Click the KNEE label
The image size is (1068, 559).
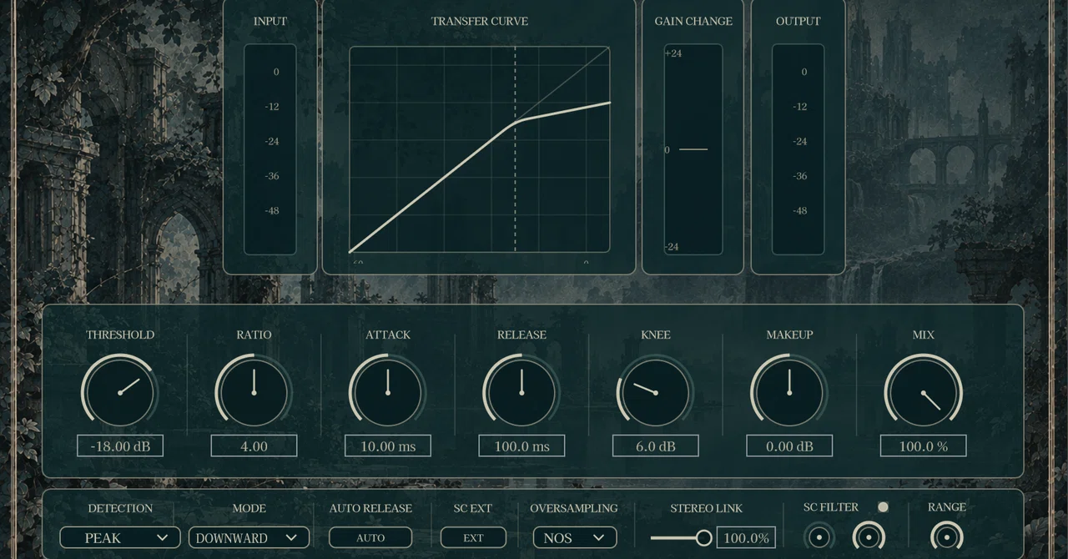pyautogui.click(x=656, y=335)
